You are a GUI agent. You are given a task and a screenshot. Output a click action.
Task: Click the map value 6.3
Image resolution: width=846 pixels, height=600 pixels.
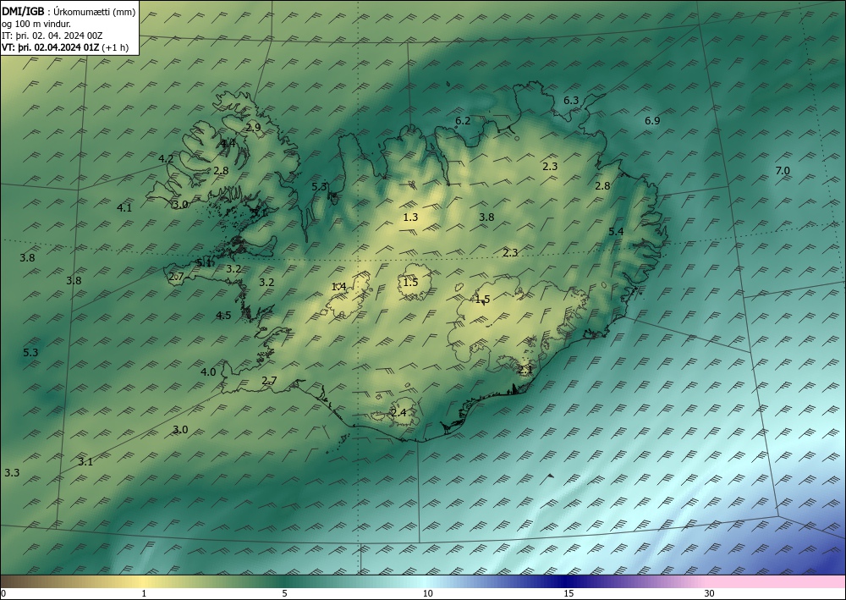click(x=571, y=101)
